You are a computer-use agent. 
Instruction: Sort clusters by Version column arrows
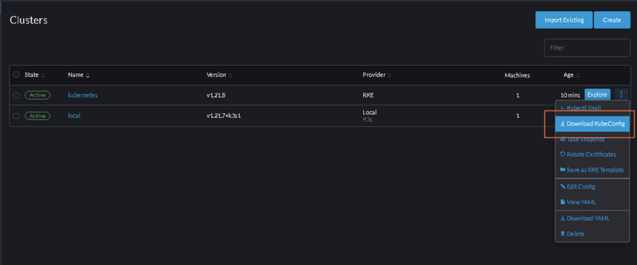[x=230, y=75]
